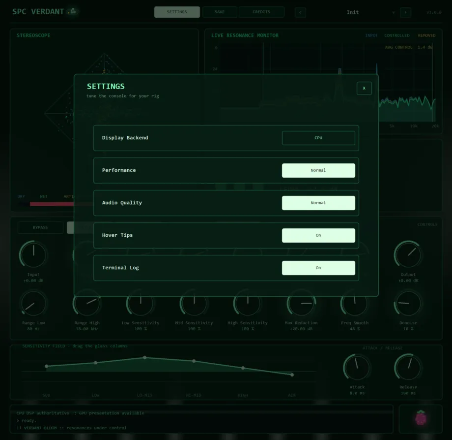Go to previous preset with left arrow
This screenshot has width=452, height=440.
(x=300, y=12)
